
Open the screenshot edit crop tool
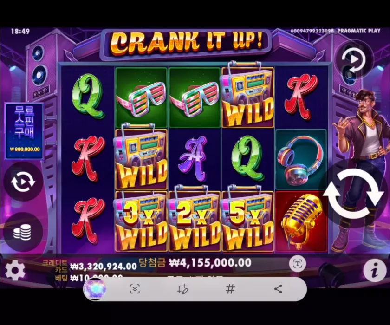click(182, 289)
